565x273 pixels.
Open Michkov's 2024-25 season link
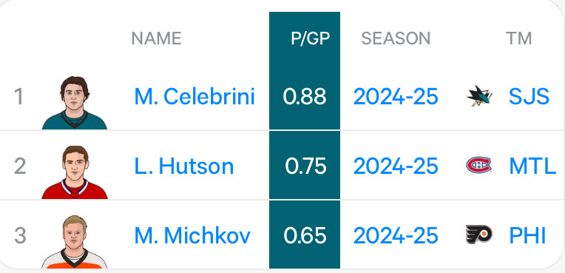pyautogui.click(x=396, y=235)
